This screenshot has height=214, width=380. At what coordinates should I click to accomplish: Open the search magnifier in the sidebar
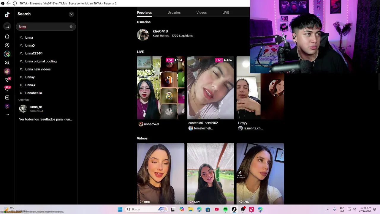click(x=7, y=26)
